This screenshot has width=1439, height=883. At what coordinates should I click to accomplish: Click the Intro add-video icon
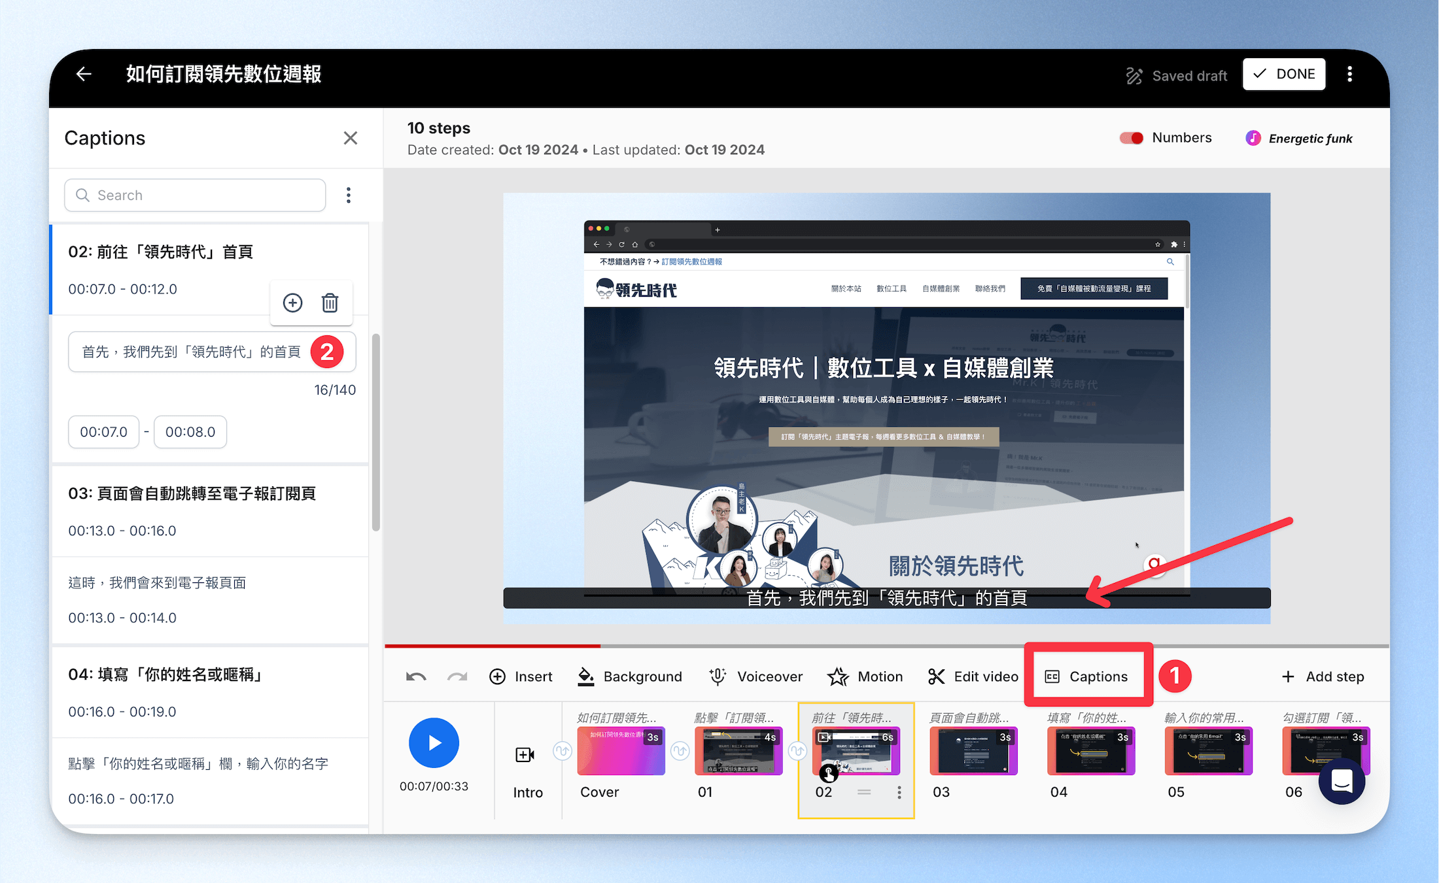pyautogui.click(x=525, y=755)
